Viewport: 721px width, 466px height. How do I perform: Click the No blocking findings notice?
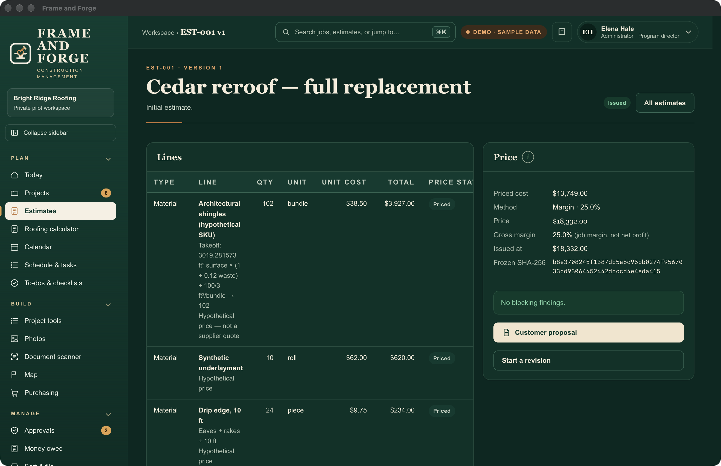(588, 302)
